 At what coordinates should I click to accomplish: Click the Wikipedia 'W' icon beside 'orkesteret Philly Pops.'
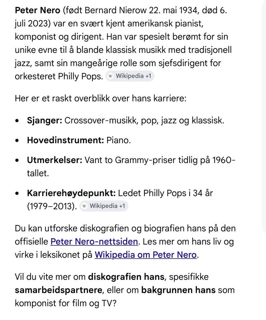pos(111,76)
